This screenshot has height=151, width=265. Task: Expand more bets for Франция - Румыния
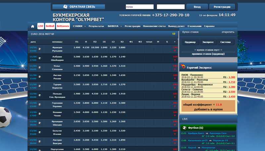(175, 49)
